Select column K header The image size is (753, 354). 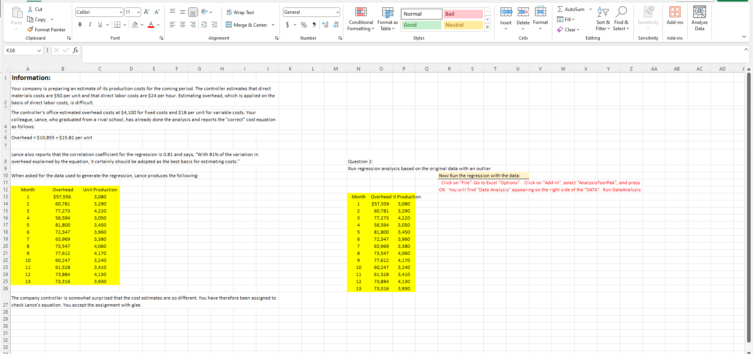pyautogui.click(x=290, y=69)
